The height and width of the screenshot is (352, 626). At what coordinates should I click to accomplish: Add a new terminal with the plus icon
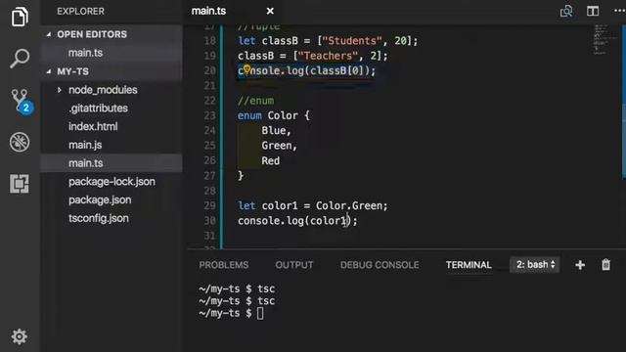point(580,265)
